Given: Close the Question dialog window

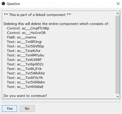Looking at the screenshot, I should pos(118,4).
